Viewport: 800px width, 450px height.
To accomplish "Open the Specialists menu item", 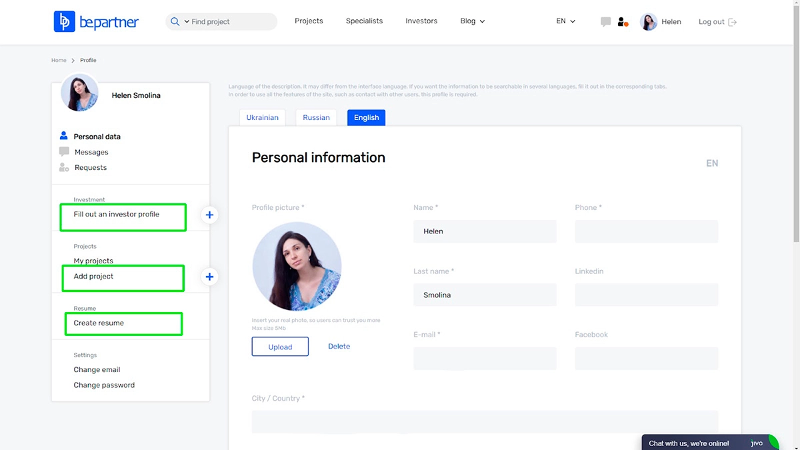I will [364, 21].
